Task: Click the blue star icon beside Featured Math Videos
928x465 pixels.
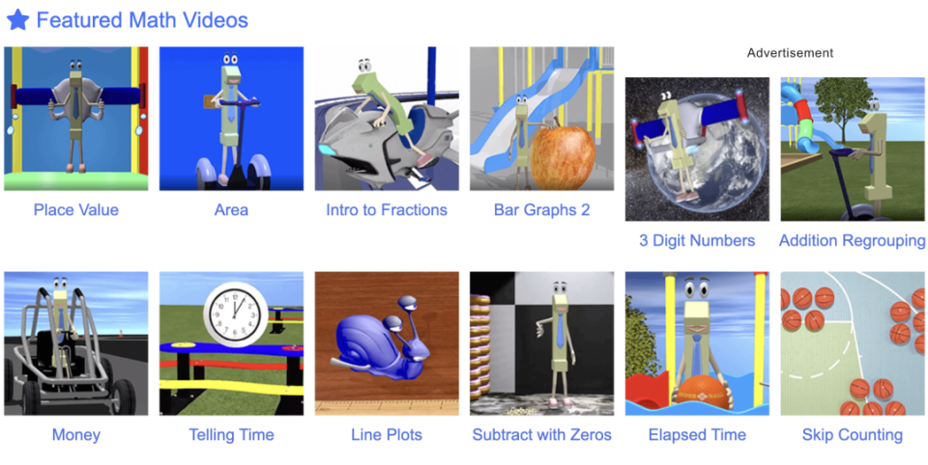Action: click(x=17, y=20)
